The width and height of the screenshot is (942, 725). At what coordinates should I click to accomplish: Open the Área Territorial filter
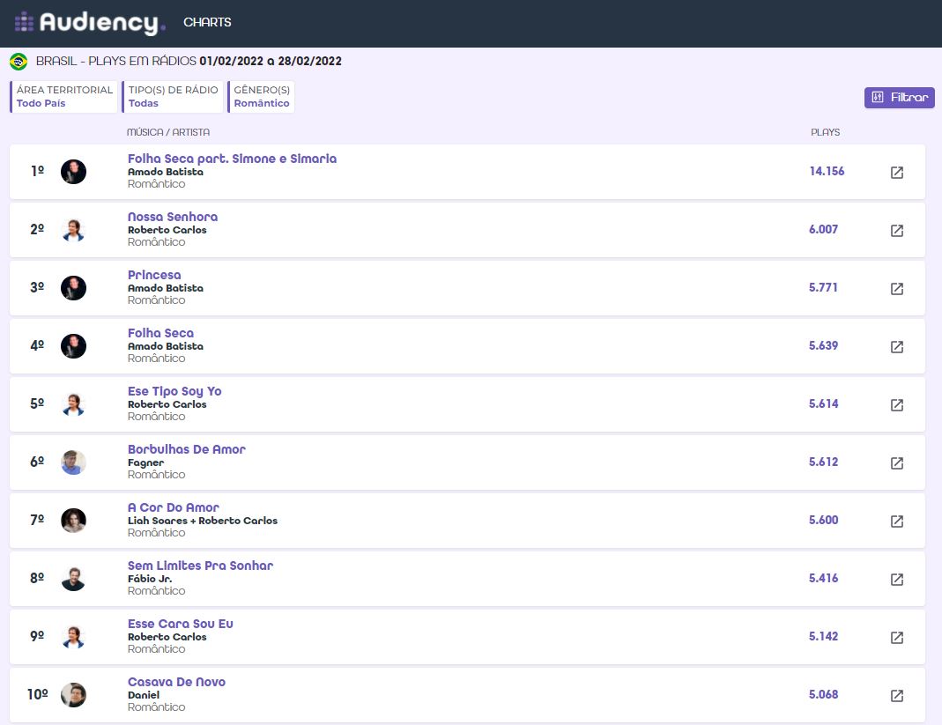pos(64,97)
